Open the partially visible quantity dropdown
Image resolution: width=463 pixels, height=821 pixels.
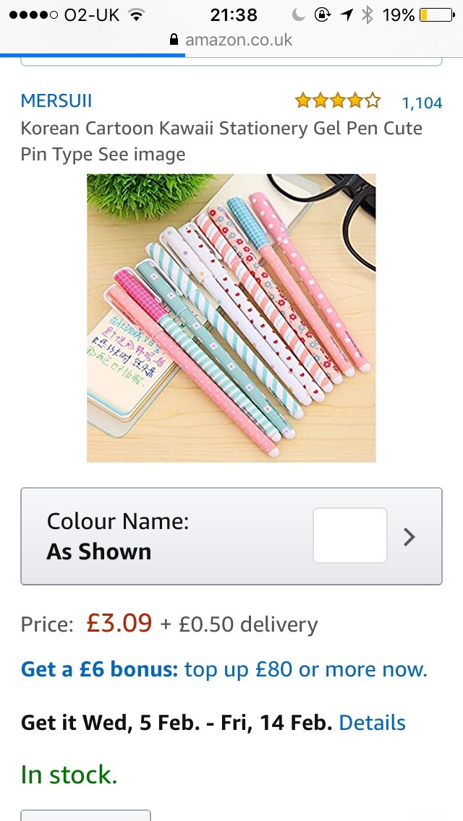85,815
